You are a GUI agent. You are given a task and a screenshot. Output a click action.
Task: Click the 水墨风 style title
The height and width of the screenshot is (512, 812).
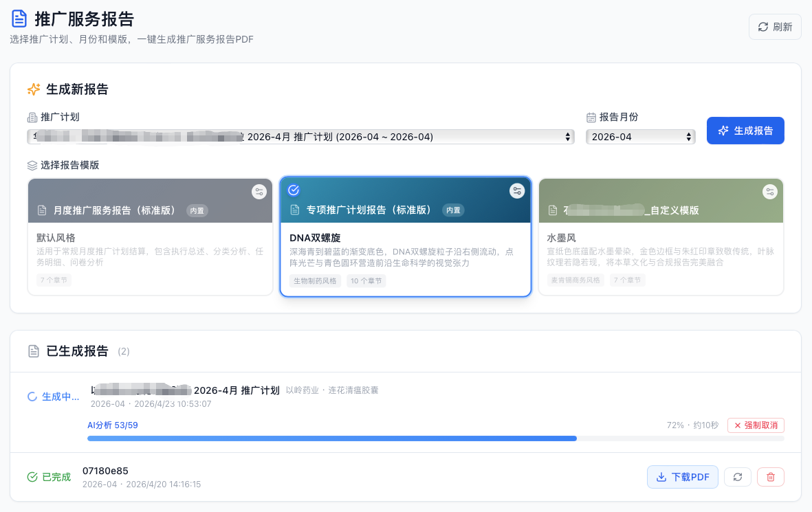click(x=561, y=238)
